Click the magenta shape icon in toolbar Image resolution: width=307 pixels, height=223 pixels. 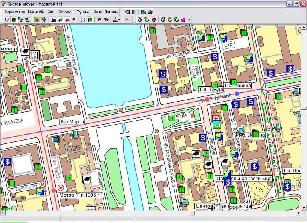click(183, 19)
